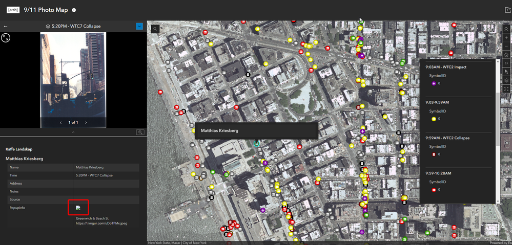The width and height of the screenshot is (512, 245).
Task: Zoom in the map with the plus button
Action: pos(506,37)
